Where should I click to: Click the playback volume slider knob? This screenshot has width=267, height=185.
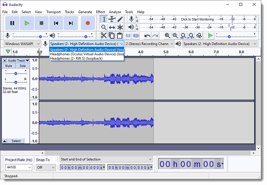click(86, 36)
